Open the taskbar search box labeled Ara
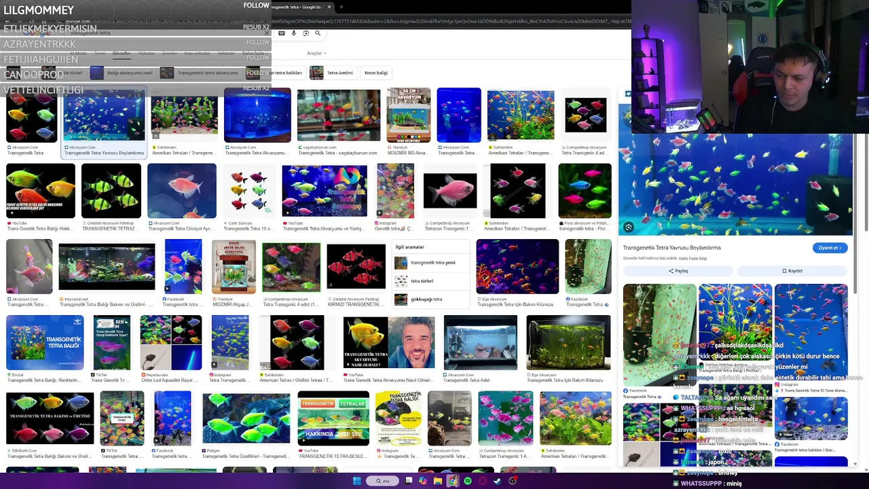 click(x=383, y=481)
